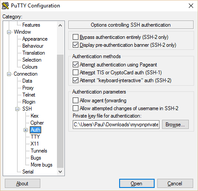Click the PuTTY icon in title bar
This screenshot has height=191, width=198.
pyautogui.click(x=5, y=6)
